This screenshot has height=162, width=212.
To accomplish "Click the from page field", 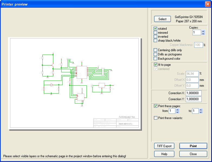I will tap(172, 111).
